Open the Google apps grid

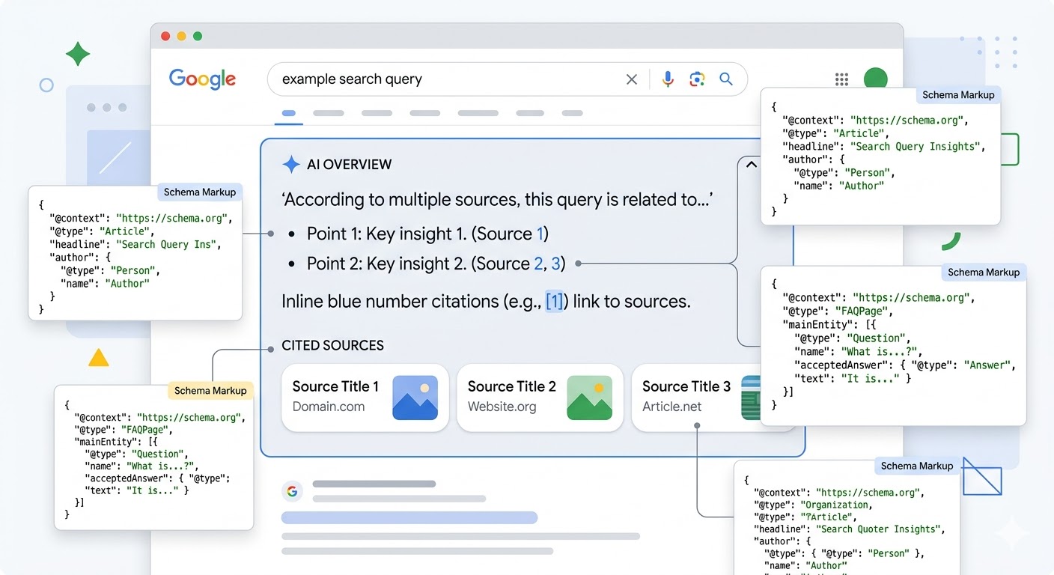tap(841, 79)
